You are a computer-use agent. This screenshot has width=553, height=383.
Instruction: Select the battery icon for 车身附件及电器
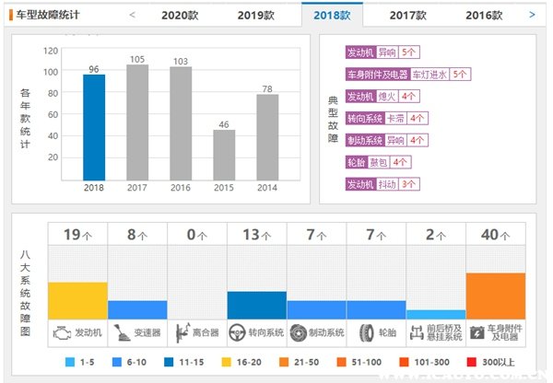477,332
